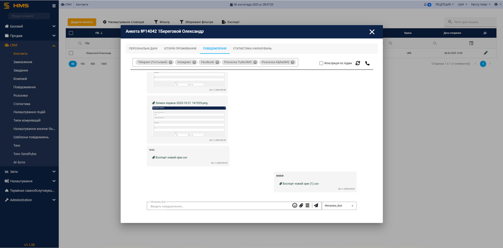Send message with paper plane icon
Screen dimensions: 503x248
(316, 206)
